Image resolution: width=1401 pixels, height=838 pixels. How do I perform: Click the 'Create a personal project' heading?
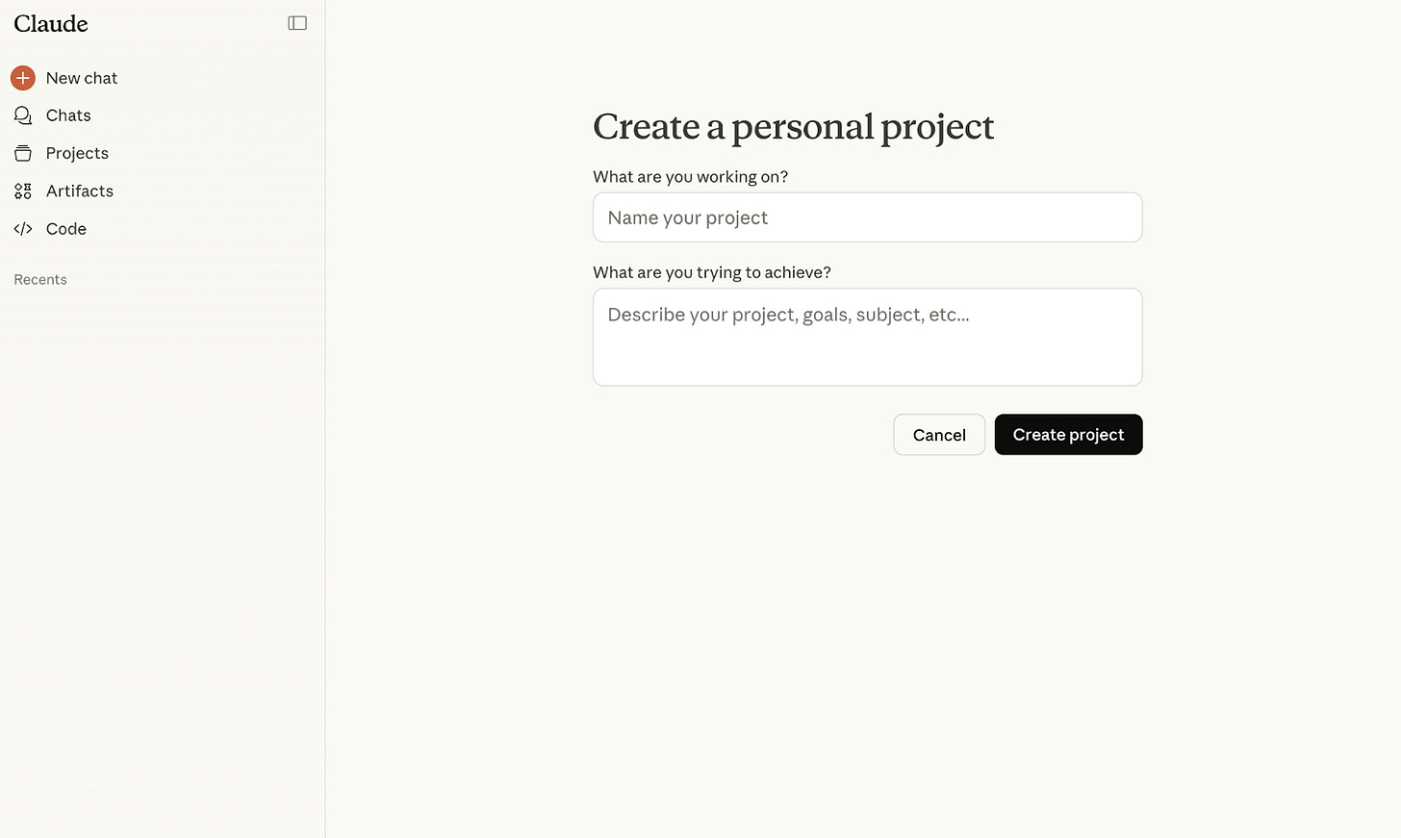[x=793, y=127]
